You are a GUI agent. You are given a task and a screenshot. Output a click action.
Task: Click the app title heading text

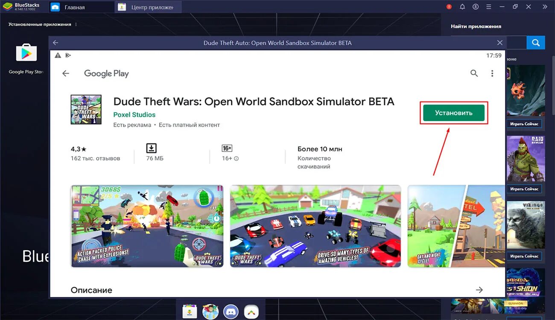pyautogui.click(x=254, y=102)
